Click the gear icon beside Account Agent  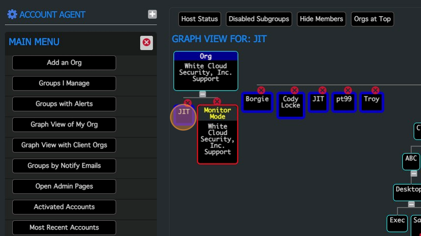pyautogui.click(x=12, y=15)
